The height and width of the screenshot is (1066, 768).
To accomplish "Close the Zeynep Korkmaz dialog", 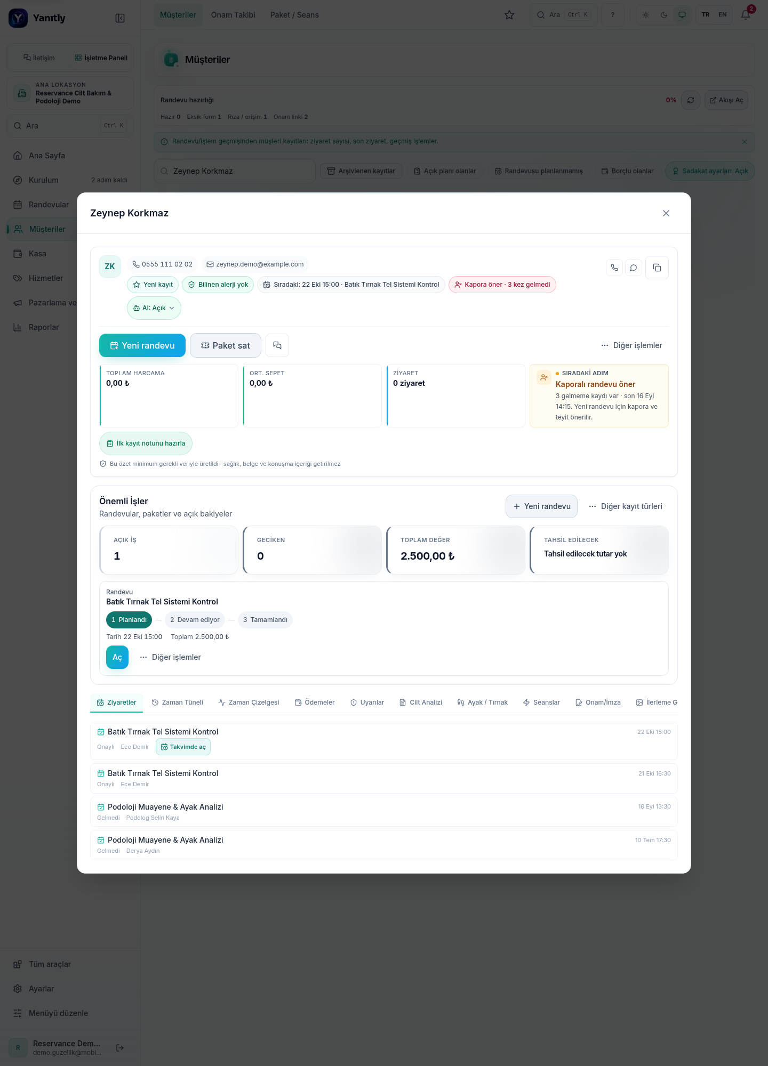I will [x=666, y=213].
